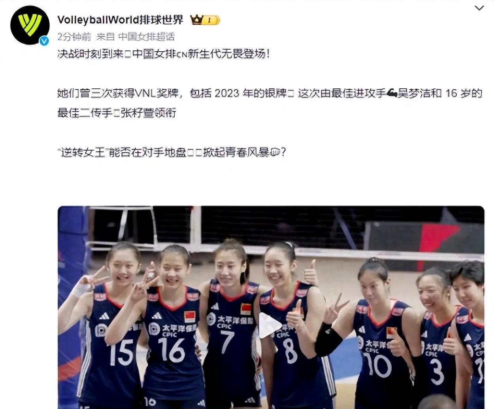The width and height of the screenshot is (494, 409).
Task: Click the sentence mentioning 2023 年的银牌
Action: coord(270,93)
